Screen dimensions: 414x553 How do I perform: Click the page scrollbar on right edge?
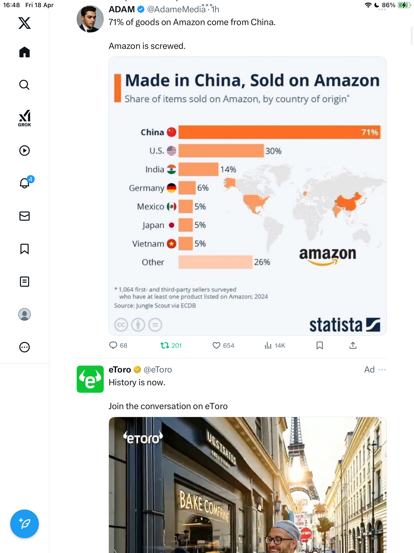[411, 36]
